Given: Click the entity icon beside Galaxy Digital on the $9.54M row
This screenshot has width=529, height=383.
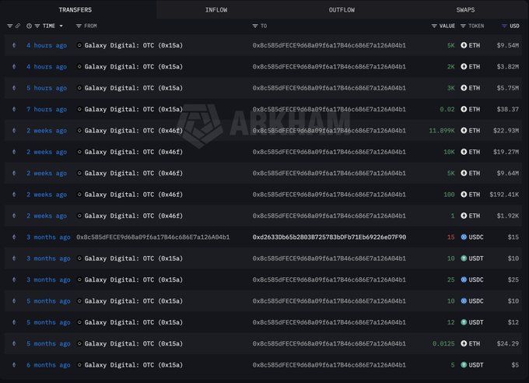Looking at the screenshot, I should click(79, 45).
